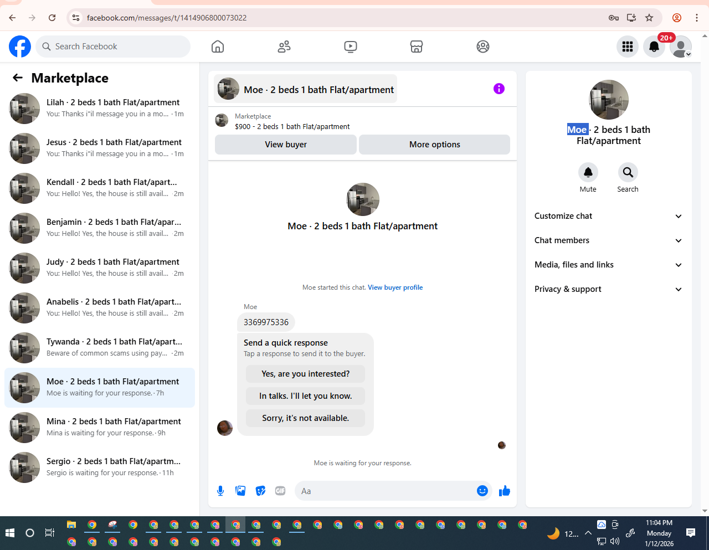Bookmark this page with star icon

coord(649,18)
